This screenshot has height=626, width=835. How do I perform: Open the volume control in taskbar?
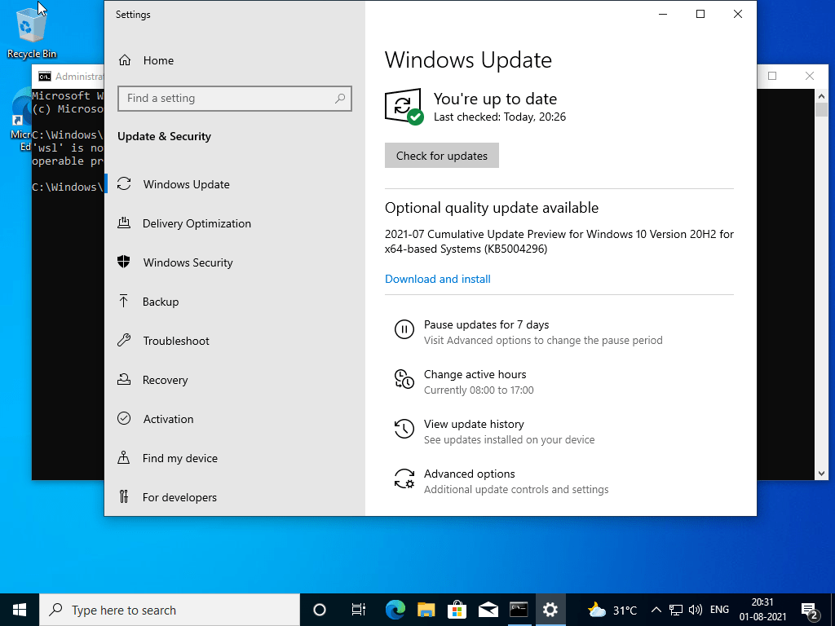696,610
